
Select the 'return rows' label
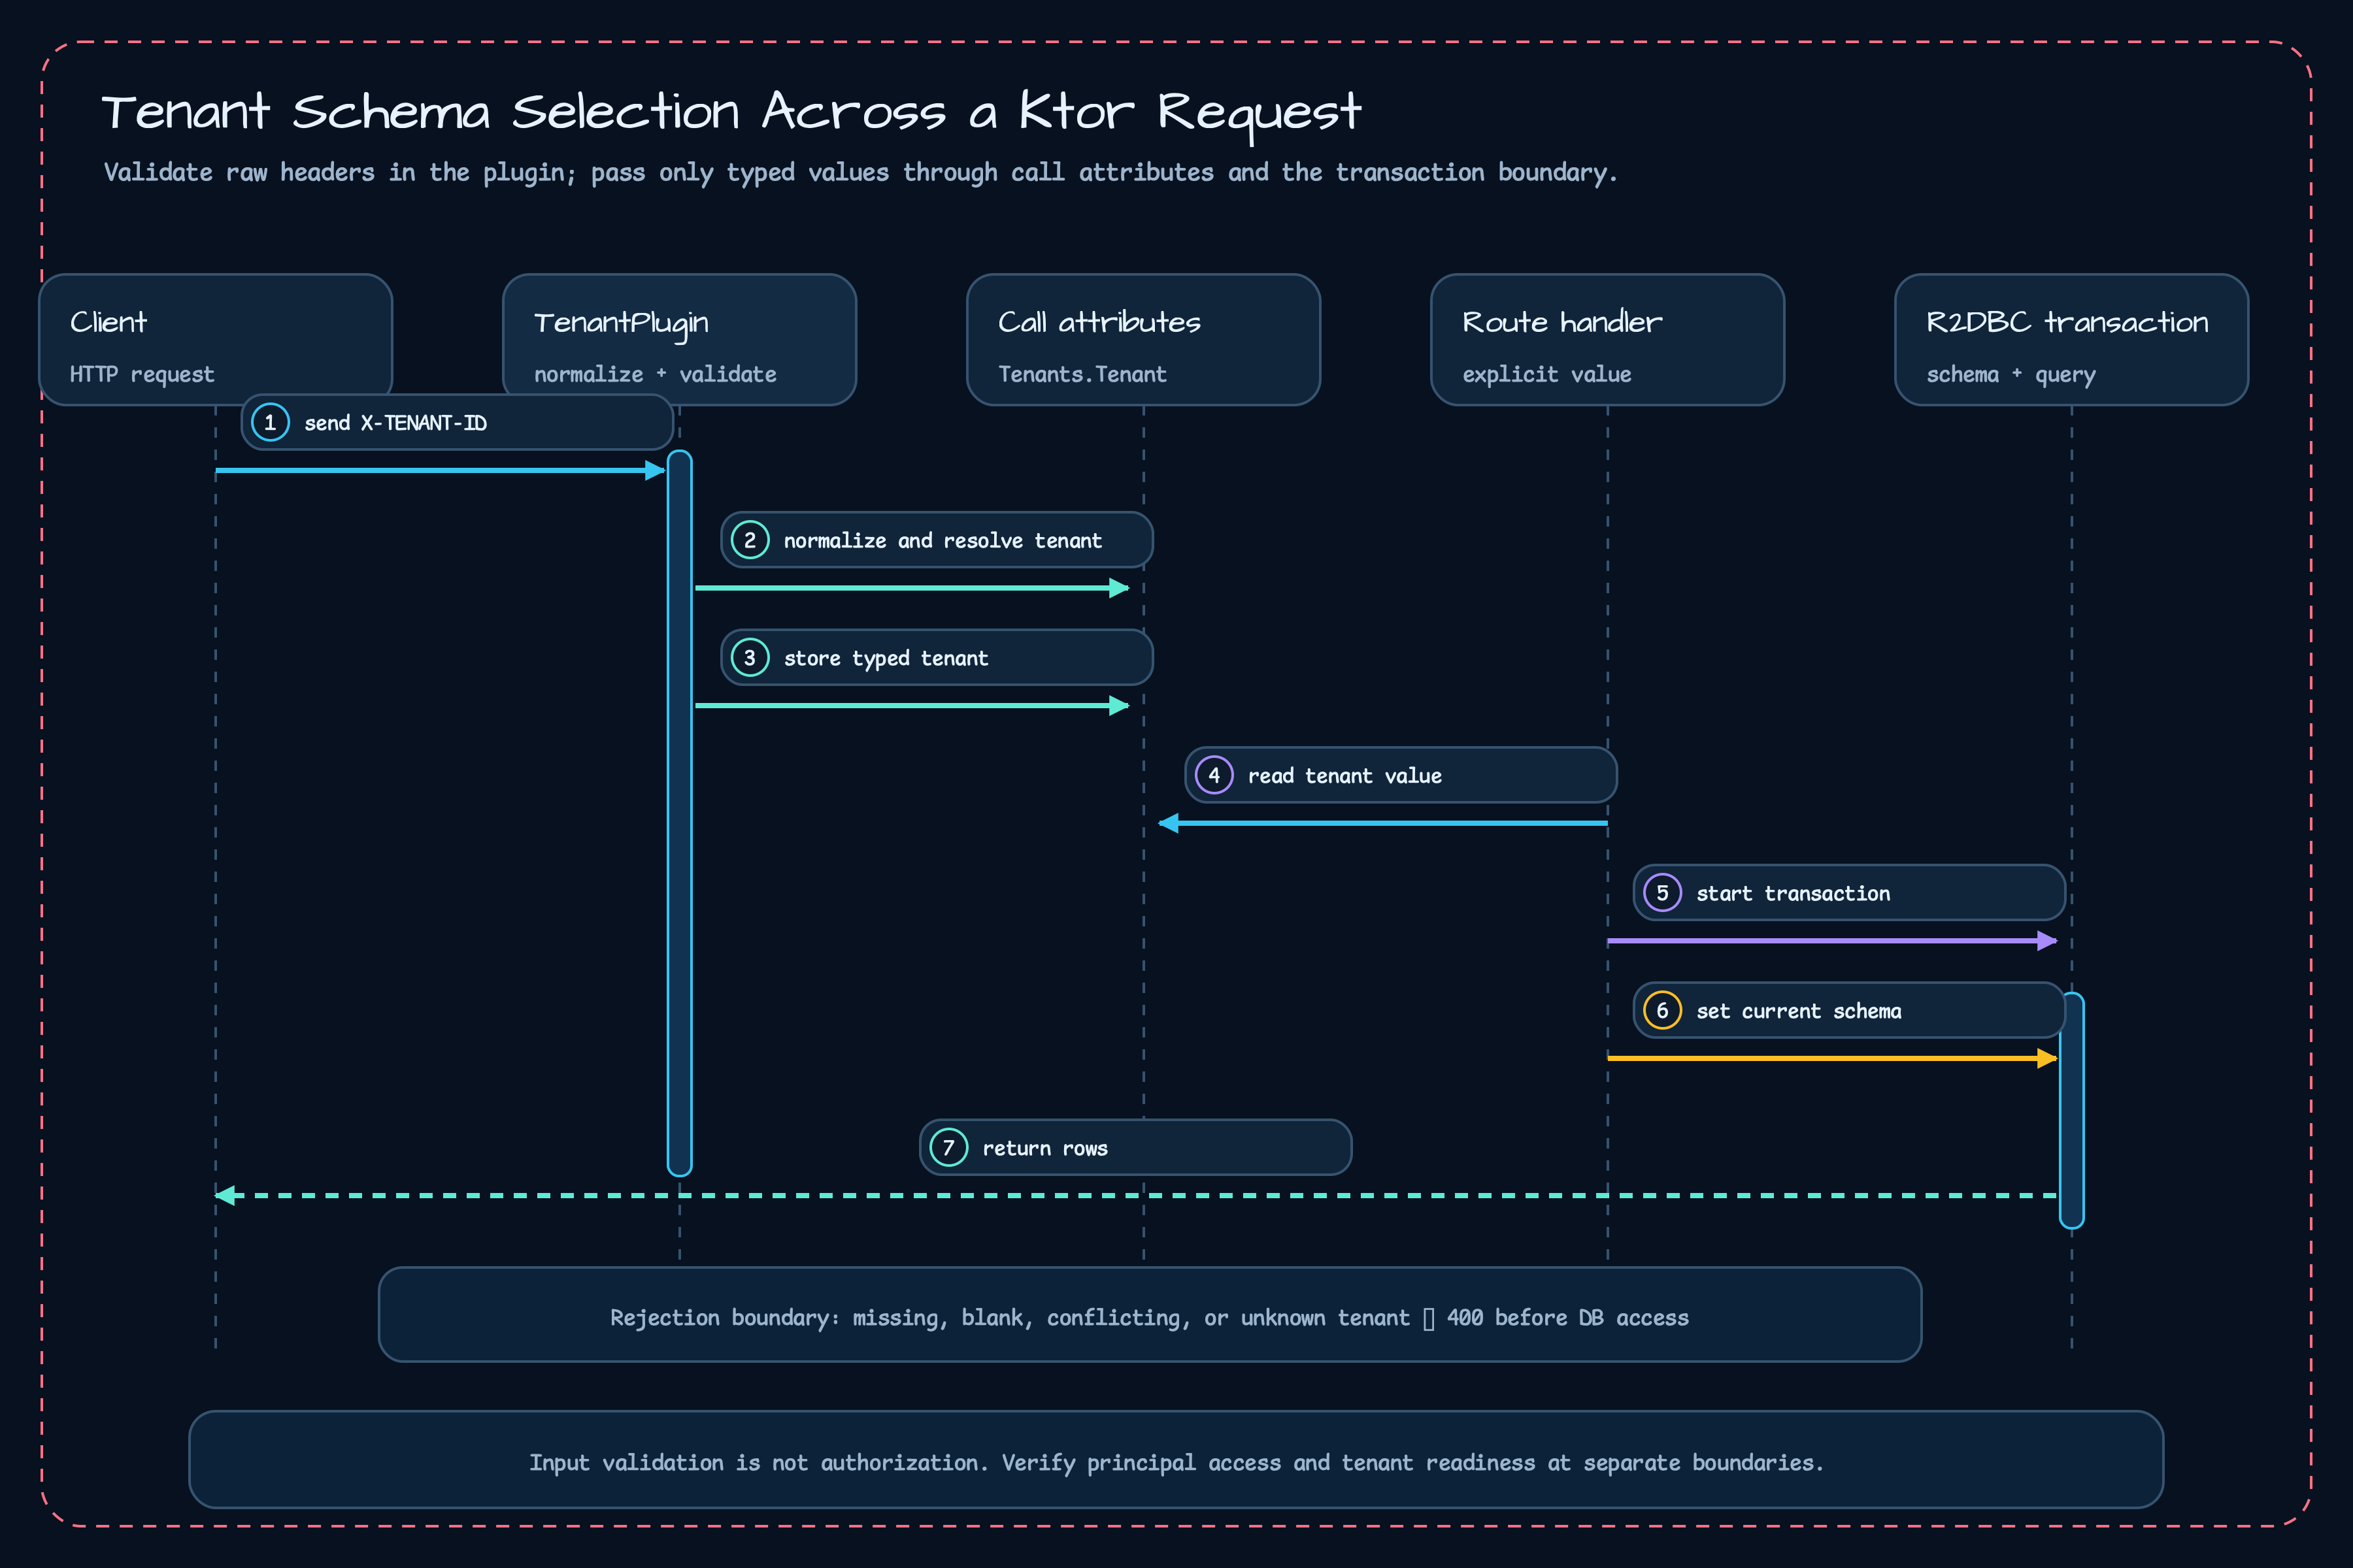(1044, 1149)
